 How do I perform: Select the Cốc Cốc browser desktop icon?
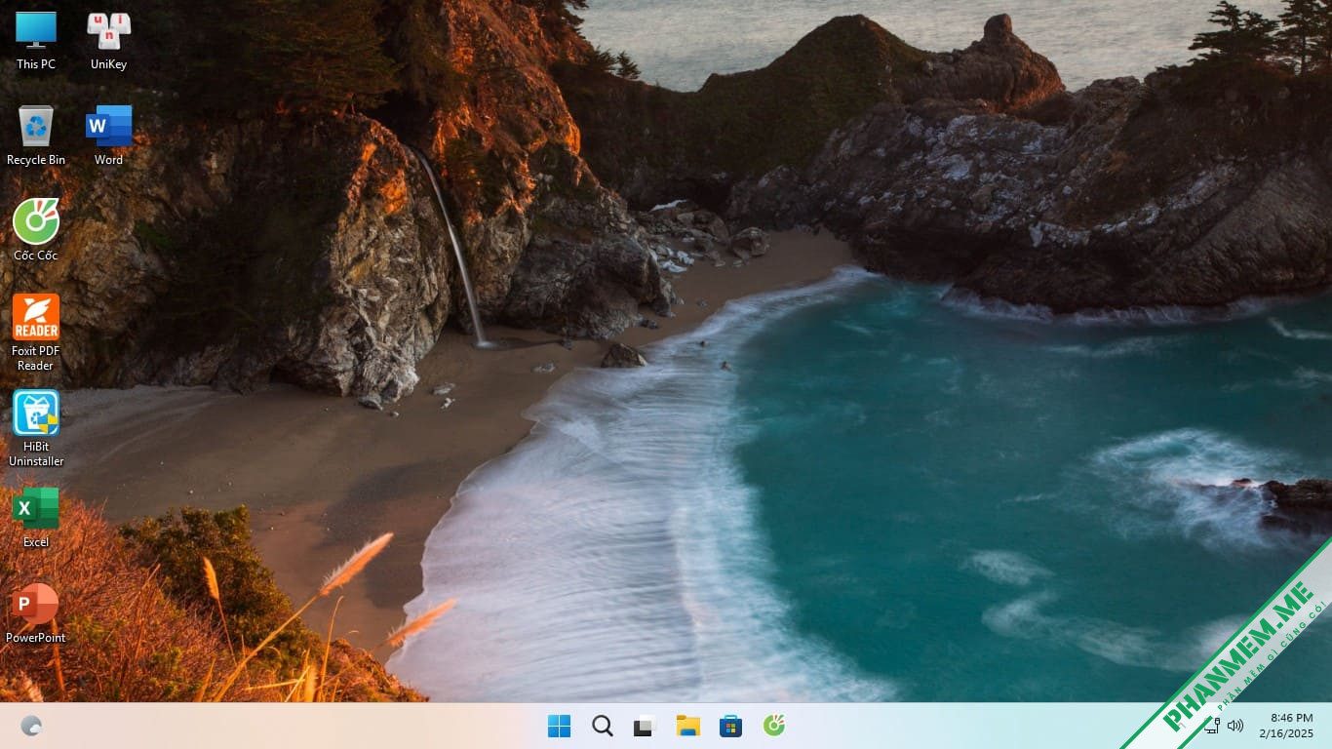(36, 231)
